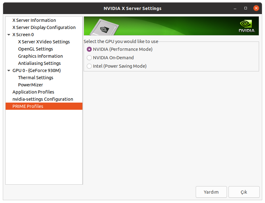Collapse the X Screen 0 tree node
Image resolution: width=265 pixels, height=203 pixels.
[x=9, y=35]
